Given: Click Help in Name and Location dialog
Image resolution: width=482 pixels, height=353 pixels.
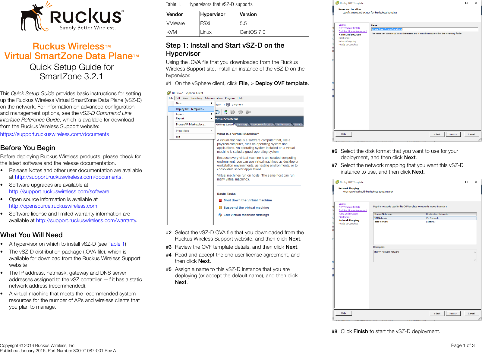Looking at the screenshot, I should (x=343, y=134).
